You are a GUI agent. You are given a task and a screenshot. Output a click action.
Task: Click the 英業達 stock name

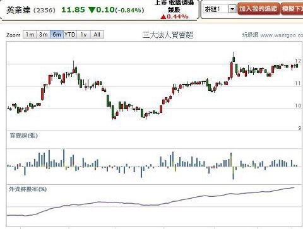point(18,10)
